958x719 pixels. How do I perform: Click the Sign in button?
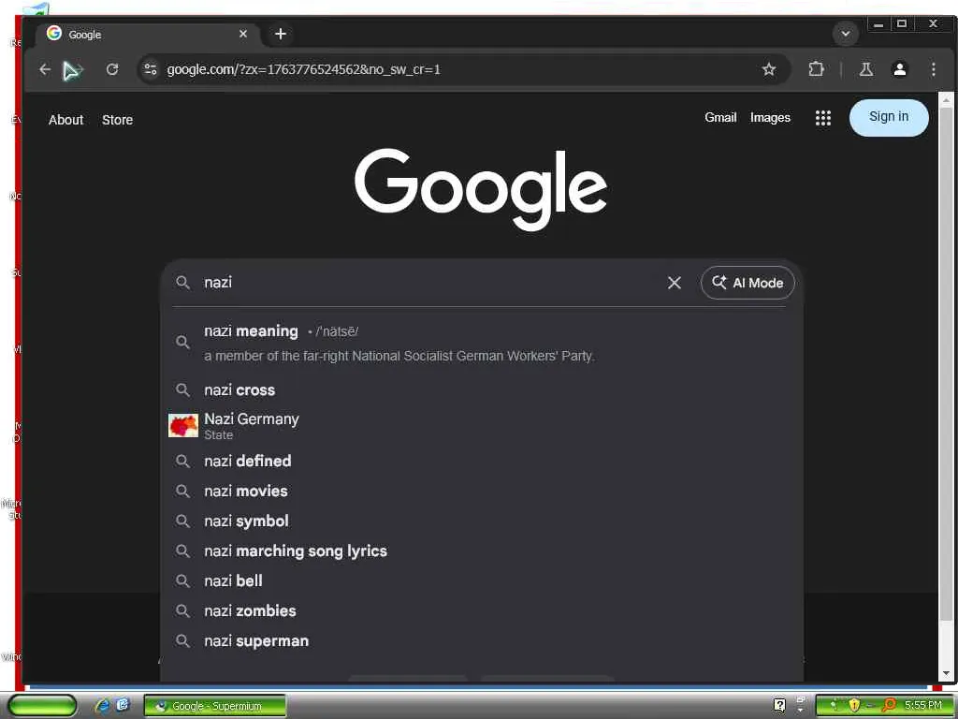[889, 117]
